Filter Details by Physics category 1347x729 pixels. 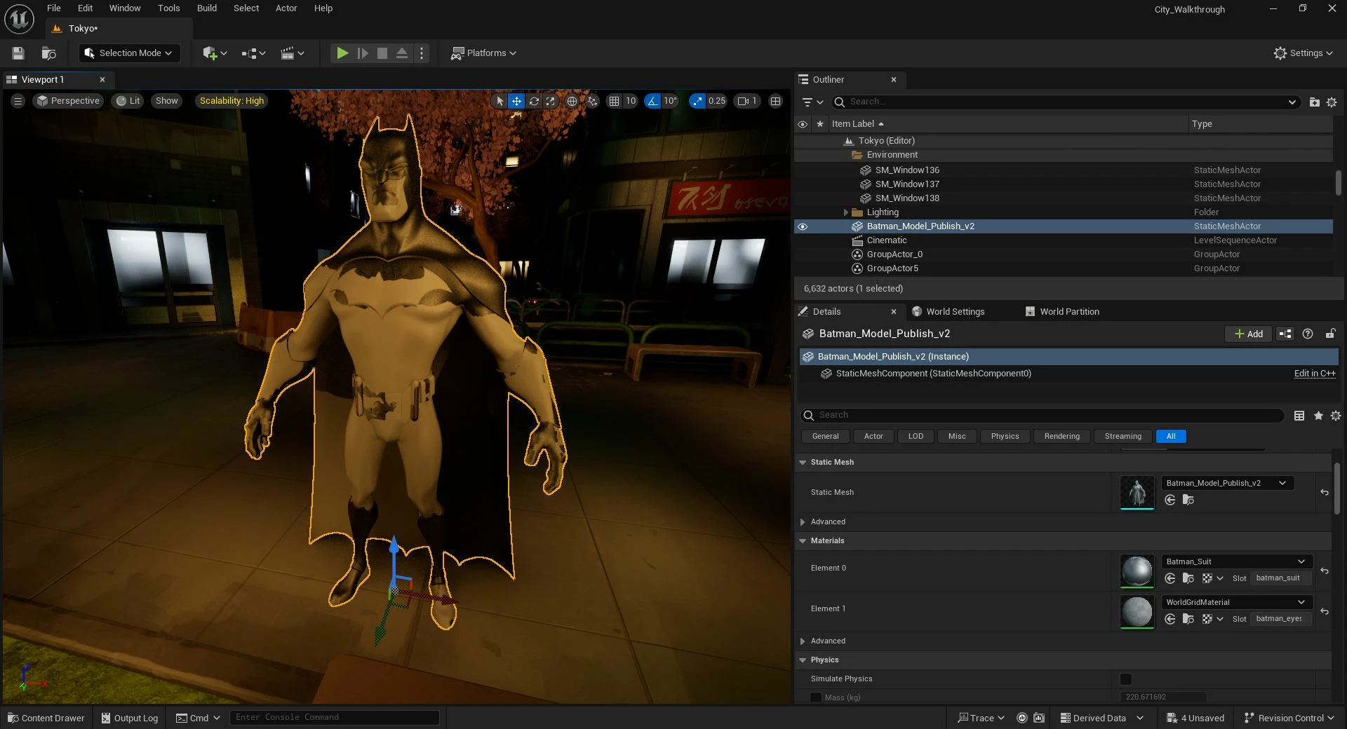click(1005, 436)
